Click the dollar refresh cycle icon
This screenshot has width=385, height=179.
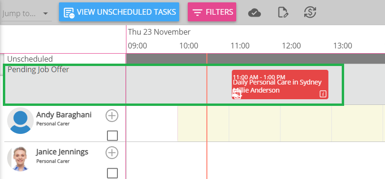tap(310, 12)
